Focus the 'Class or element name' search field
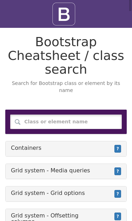This screenshot has width=132, height=221. point(66,122)
